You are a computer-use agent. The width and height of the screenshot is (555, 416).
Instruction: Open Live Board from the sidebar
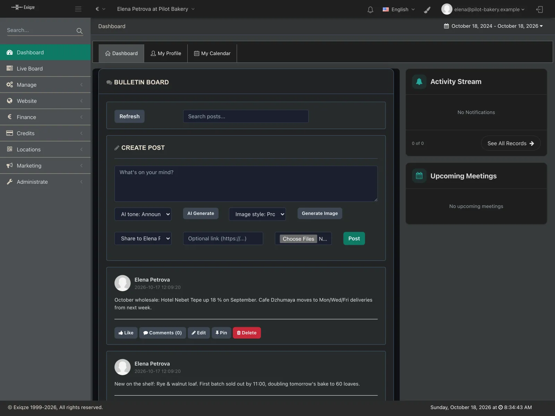[45, 69]
